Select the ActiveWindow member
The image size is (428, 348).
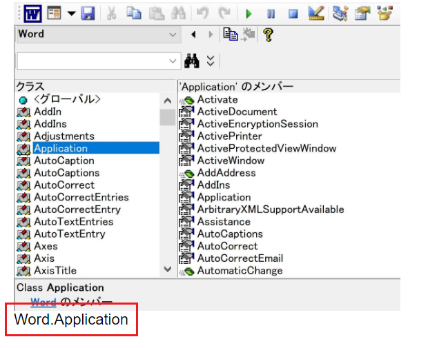pos(231,161)
